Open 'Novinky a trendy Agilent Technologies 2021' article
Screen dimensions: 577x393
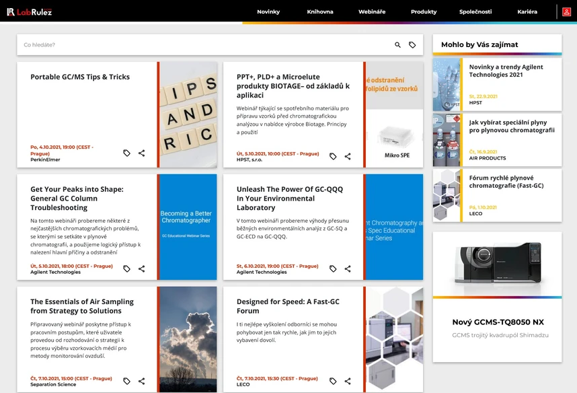pos(506,71)
